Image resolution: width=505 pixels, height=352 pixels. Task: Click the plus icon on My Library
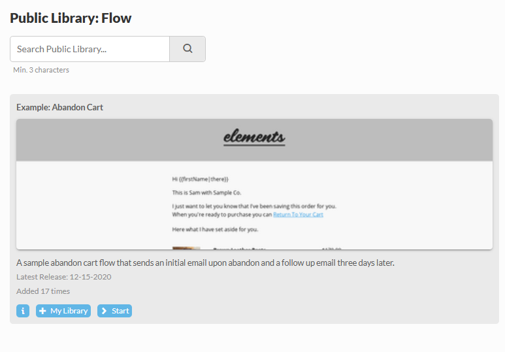pyautogui.click(x=42, y=311)
